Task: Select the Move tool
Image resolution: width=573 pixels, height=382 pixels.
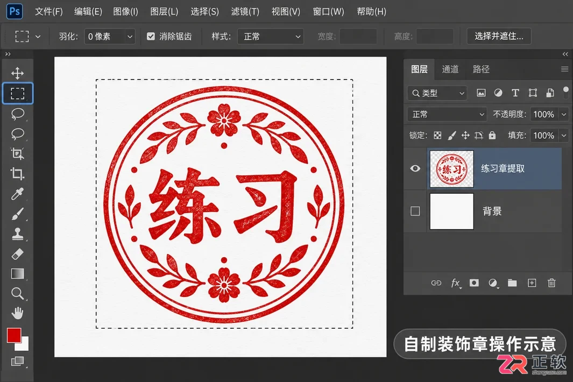Action: pyautogui.click(x=17, y=73)
